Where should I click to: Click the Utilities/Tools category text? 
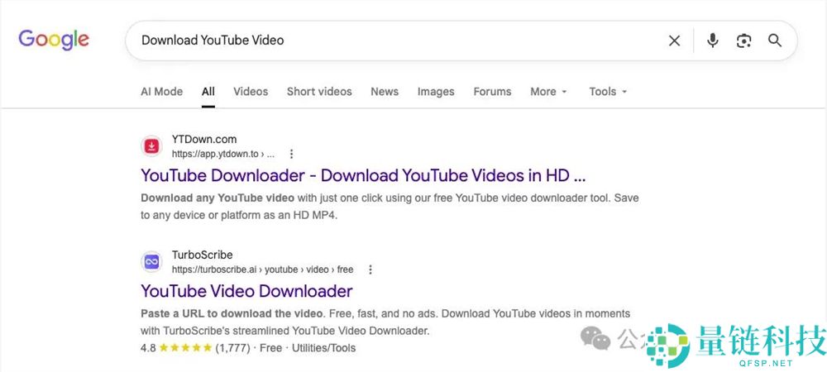324,348
